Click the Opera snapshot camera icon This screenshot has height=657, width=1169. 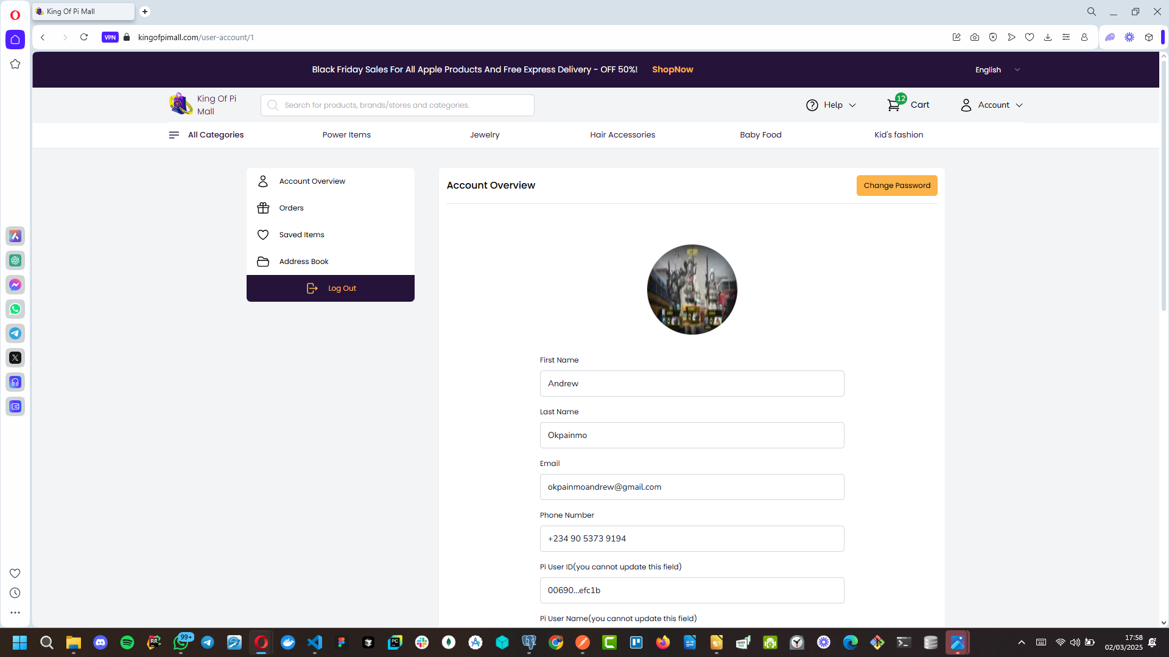point(975,37)
